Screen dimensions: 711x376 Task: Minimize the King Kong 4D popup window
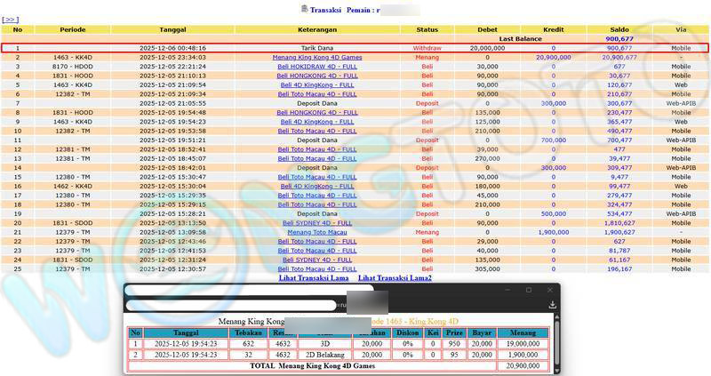point(507,290)
